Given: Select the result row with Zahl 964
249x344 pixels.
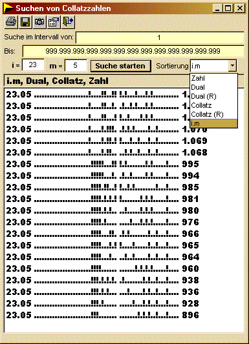Looking at the screenshot, I should (103, 257).
